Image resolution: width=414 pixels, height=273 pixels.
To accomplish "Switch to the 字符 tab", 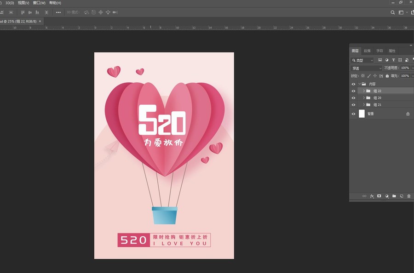I will point(379,51).
